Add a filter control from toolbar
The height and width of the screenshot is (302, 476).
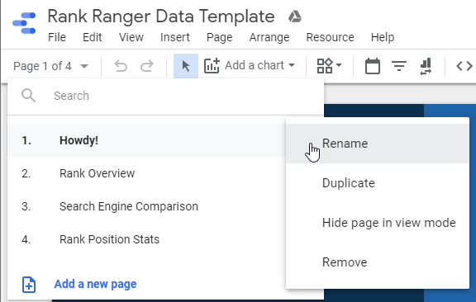[399, 66]
